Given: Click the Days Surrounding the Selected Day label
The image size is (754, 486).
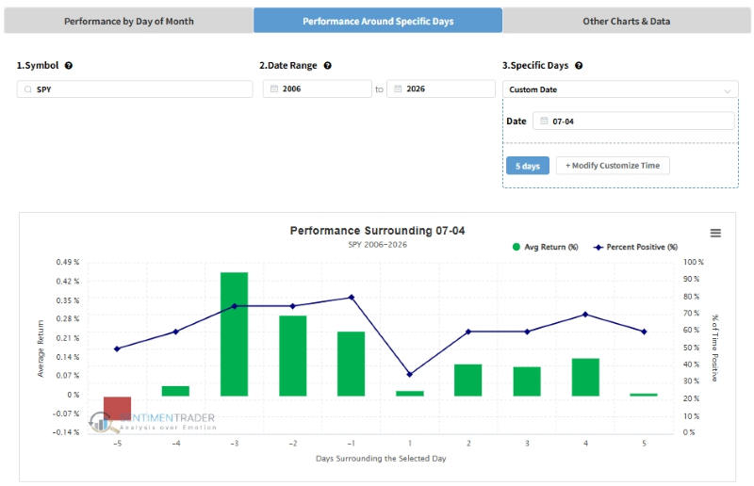Looking at the screenshot, I should tap(381, 459).
